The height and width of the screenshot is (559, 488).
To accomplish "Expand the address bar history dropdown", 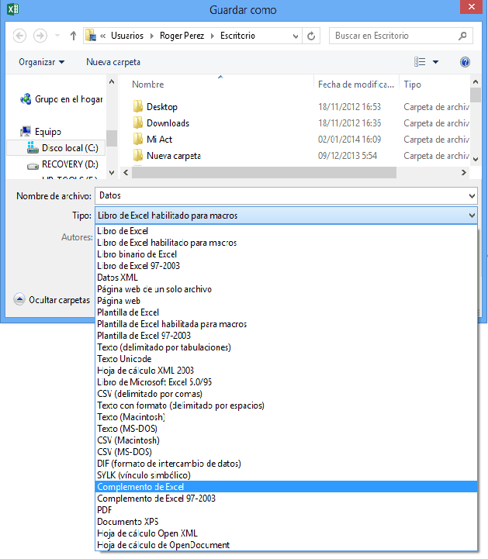I will [296, 36].
